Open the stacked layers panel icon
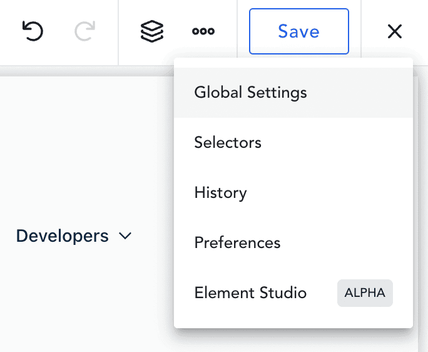The image size is (428, 352). pos(152,31)
